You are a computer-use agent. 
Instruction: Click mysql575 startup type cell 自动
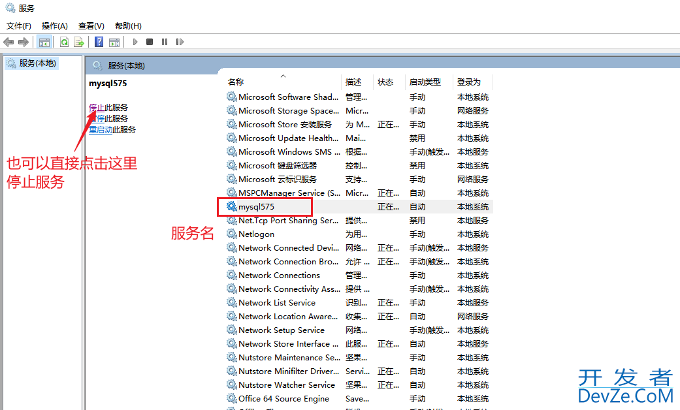point(417,207)
